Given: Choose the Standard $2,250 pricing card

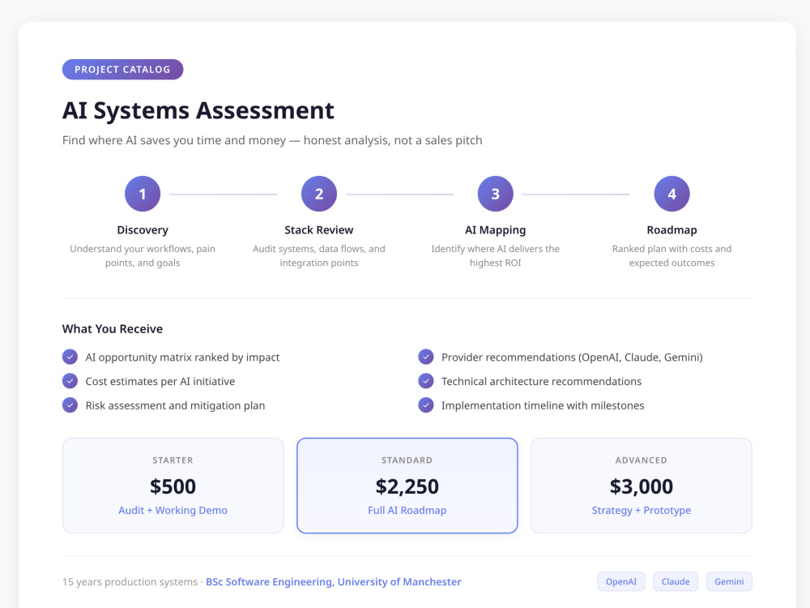Looking at the screenshot, I should tap(407, 486).
